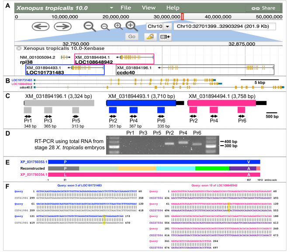Image resolution: width=290 pixels, height=252 pixels.
Task: Expand the Xenopus tropicalis 10.0 genome dropdown
Action: 112,8
